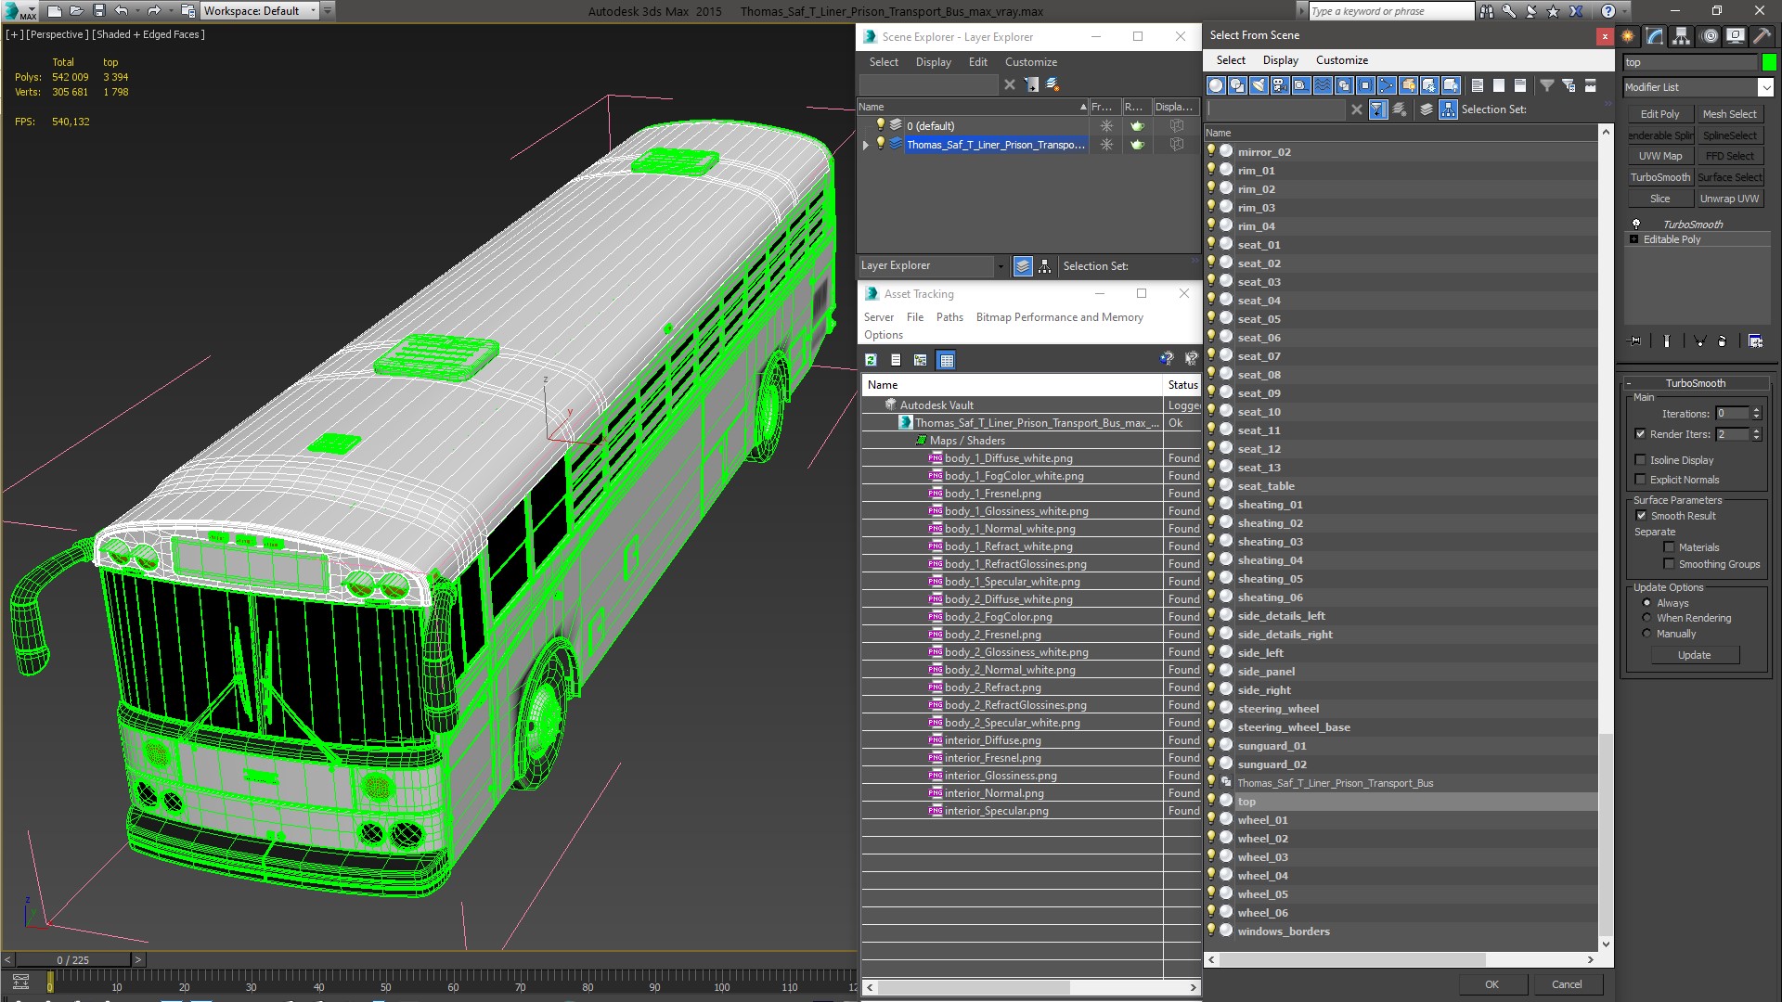Click the Cancel button in Select From Scene

point(1567,984)
